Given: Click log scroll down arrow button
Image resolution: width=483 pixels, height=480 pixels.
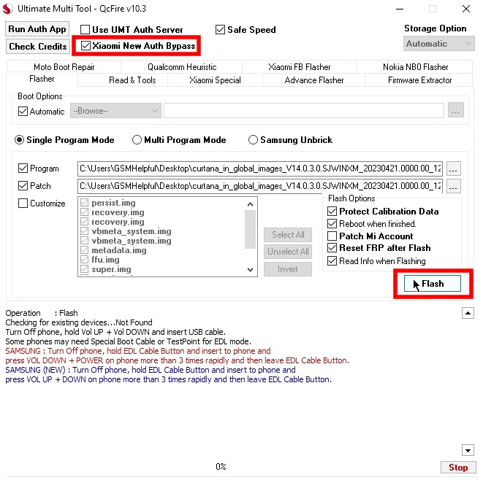Looking at the screenshot, I should (468, 451).
